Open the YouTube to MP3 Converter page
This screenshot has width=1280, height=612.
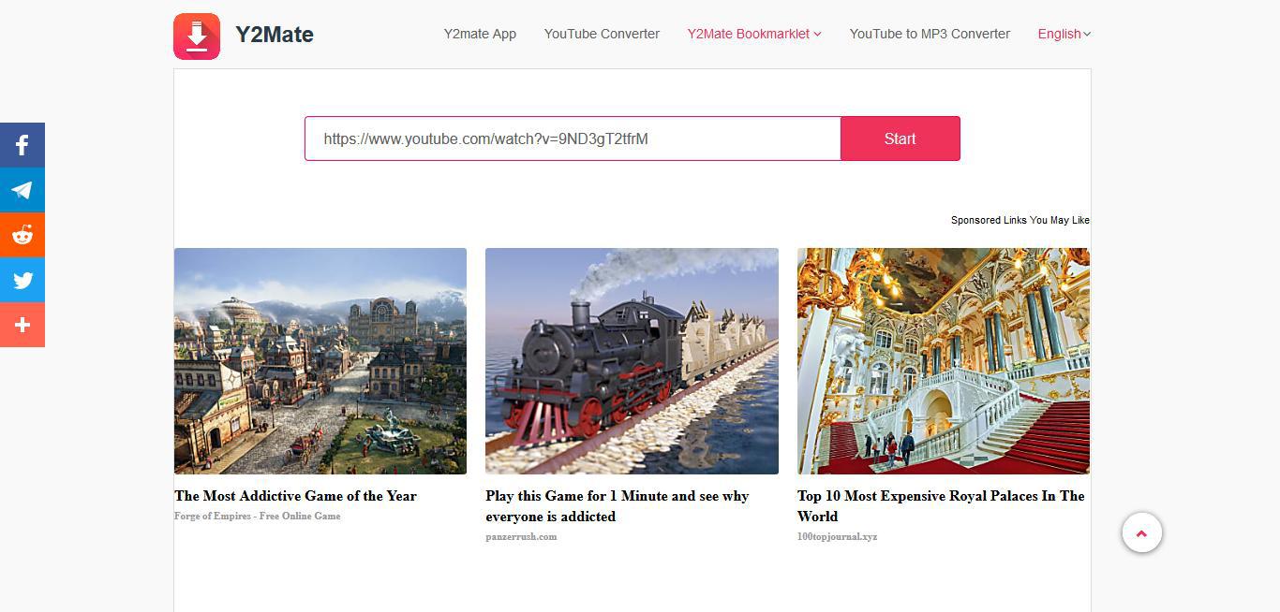pos(930,34)
